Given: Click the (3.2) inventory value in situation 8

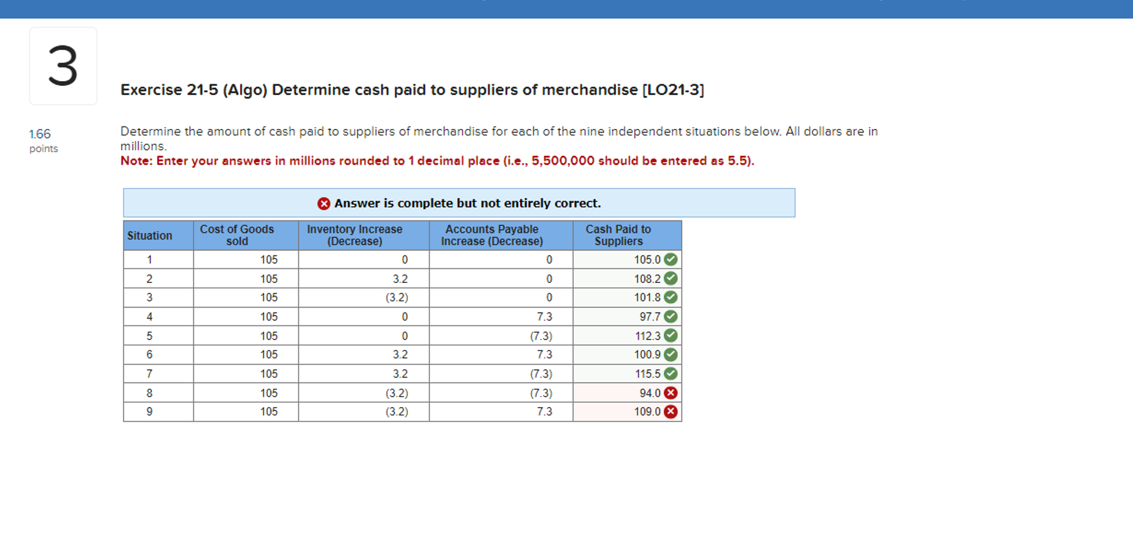Looking at the screenshot, I should [x=397, y=393].
